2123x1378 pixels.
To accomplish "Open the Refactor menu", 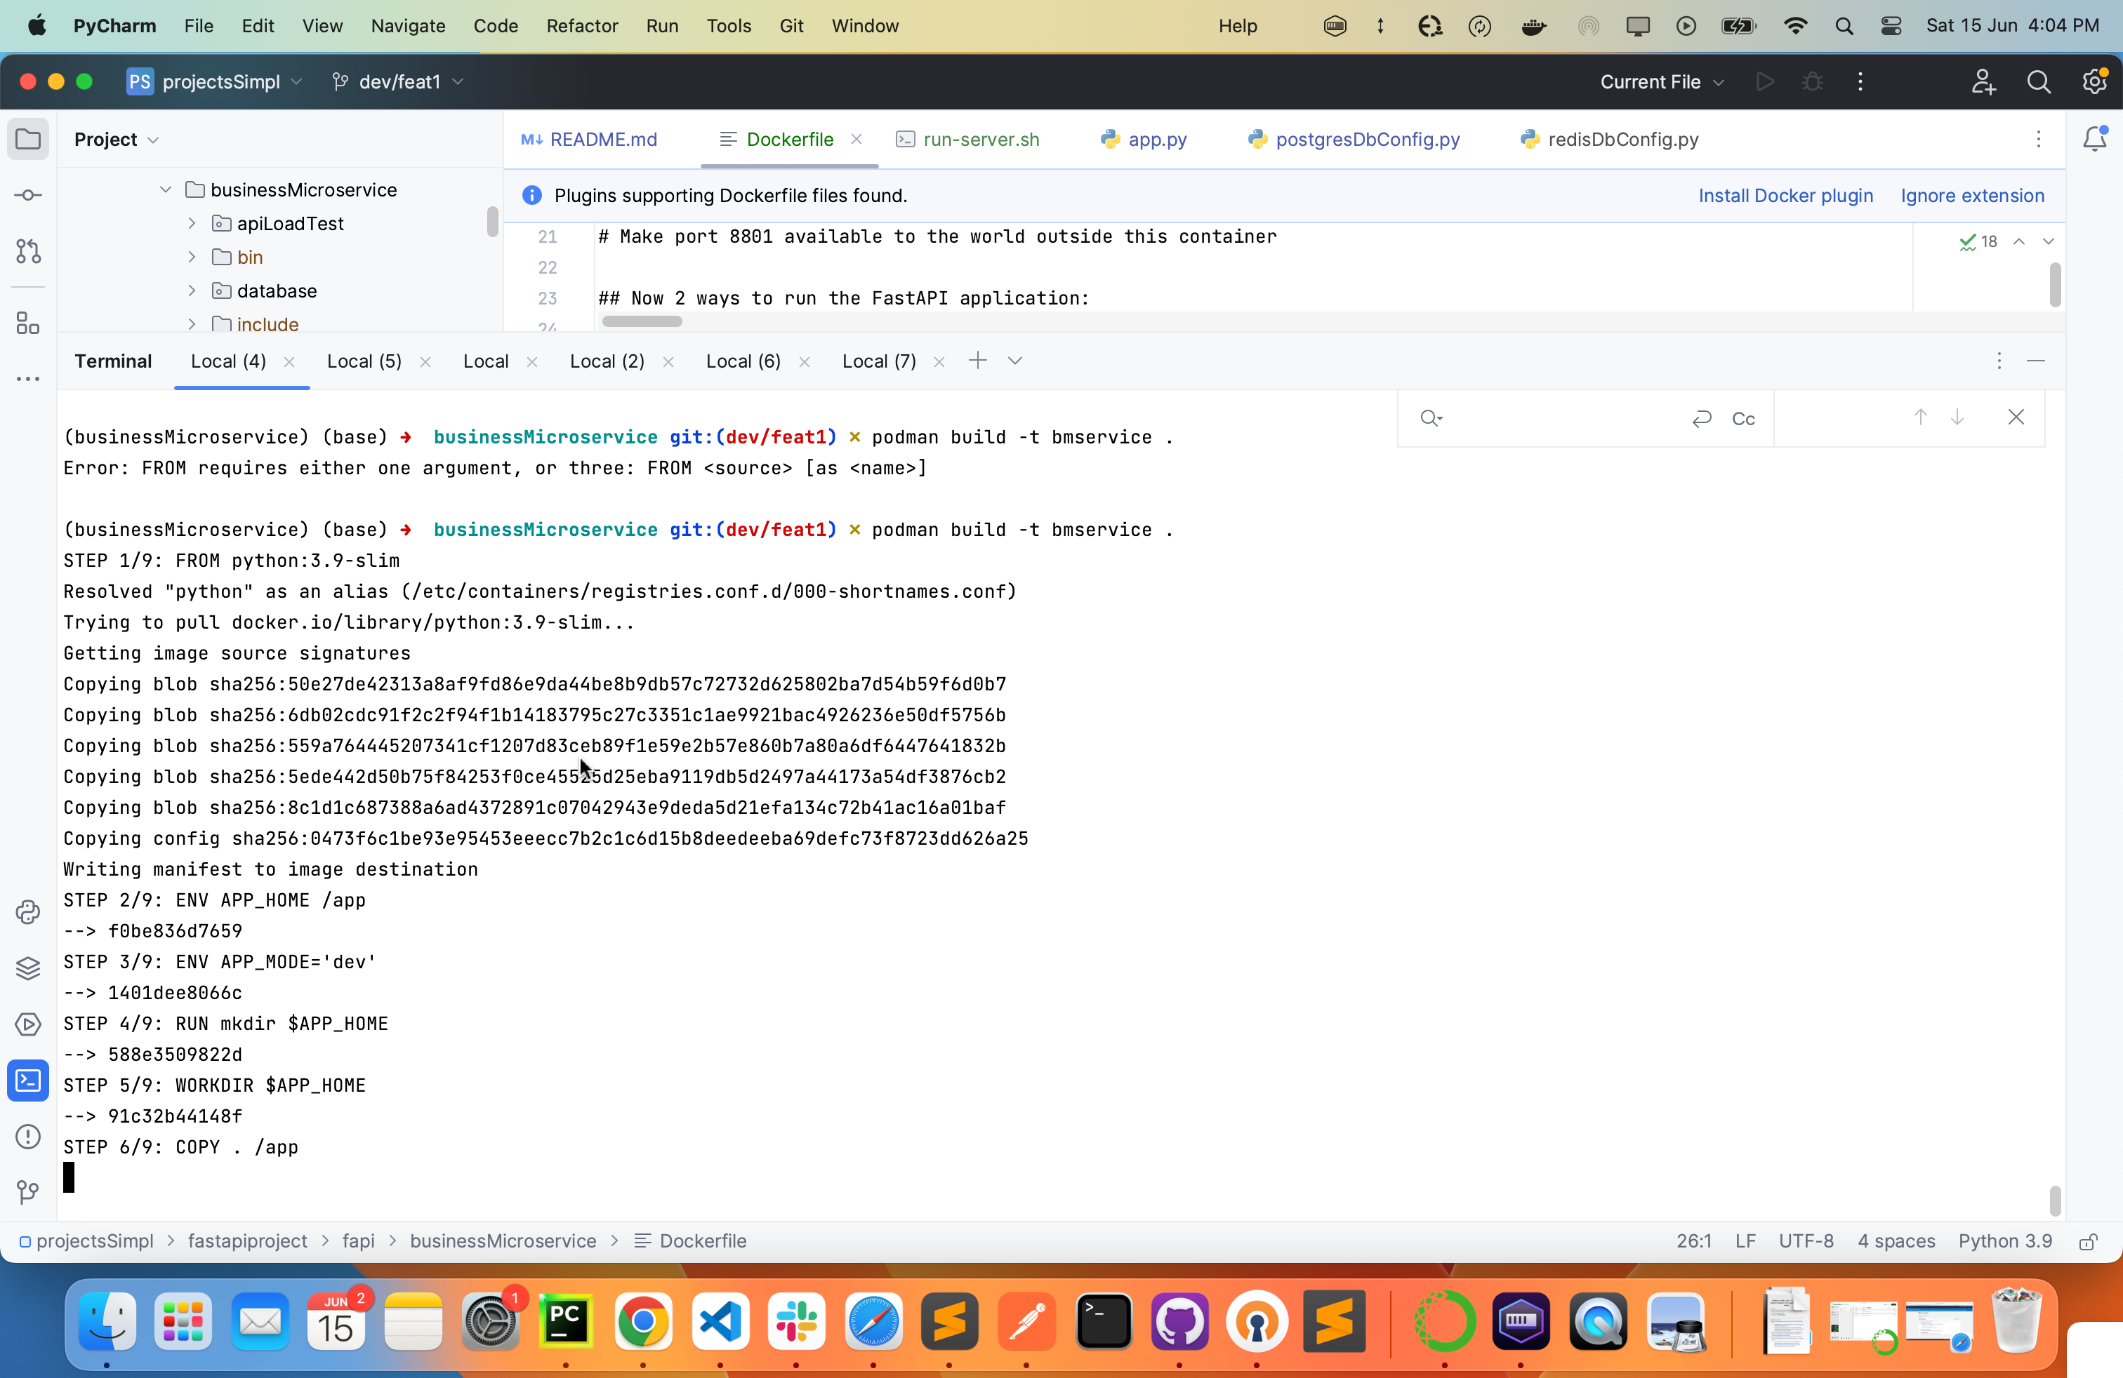I will pos(581,26).
